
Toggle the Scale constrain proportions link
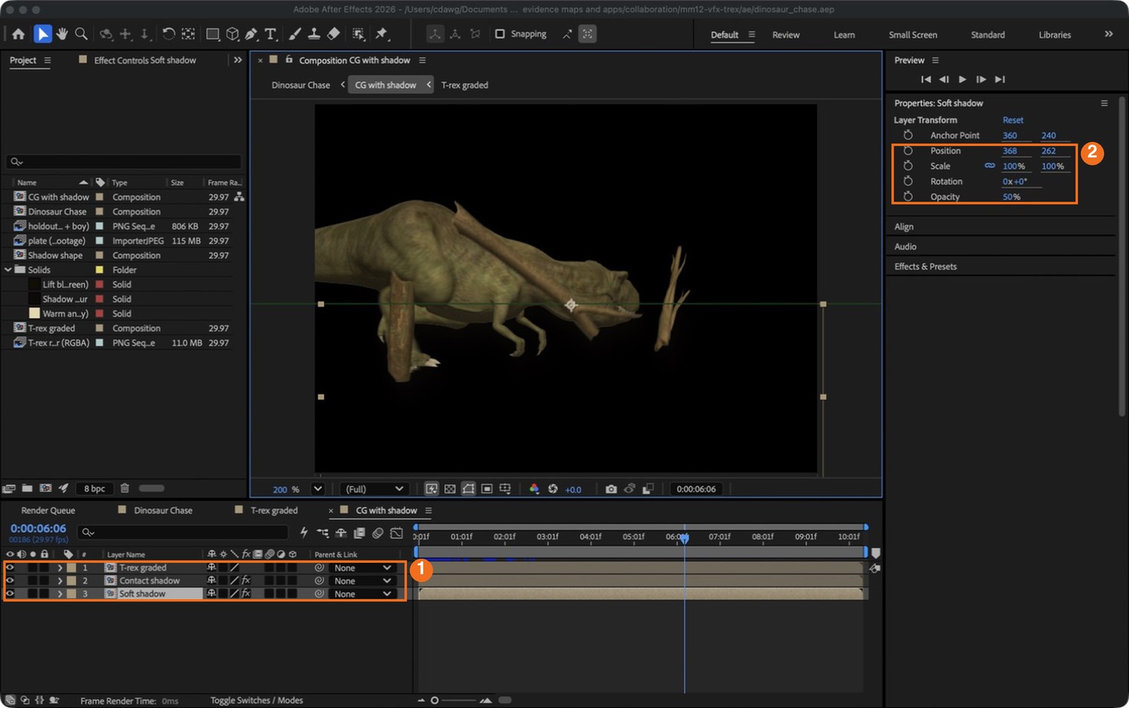click(990, 166)
